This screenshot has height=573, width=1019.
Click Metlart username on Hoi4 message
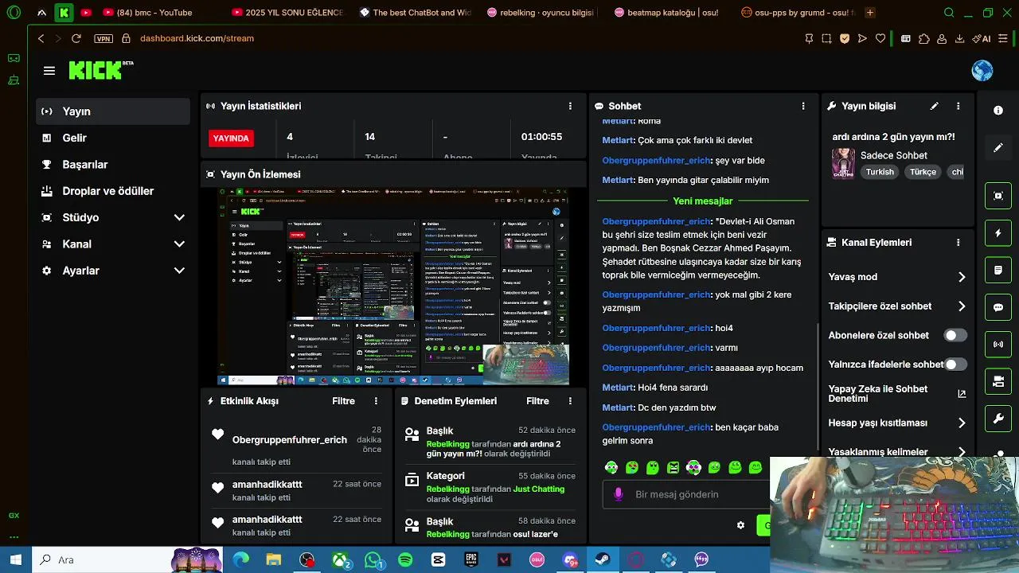coord(619,388)
